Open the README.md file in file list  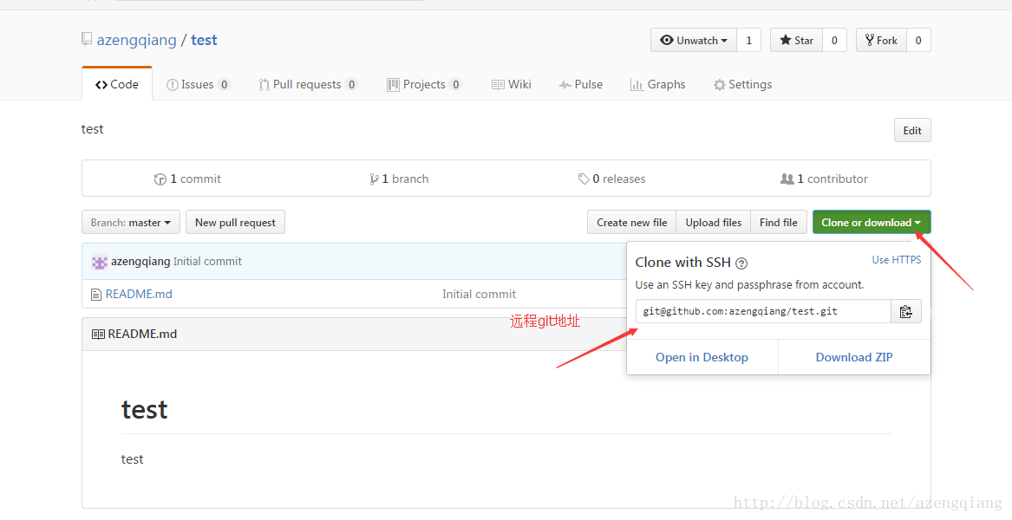click(x=139, y=294)
